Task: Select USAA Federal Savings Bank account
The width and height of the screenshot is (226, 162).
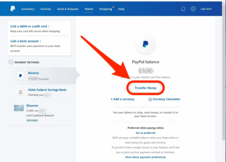Action: (42, 92)
